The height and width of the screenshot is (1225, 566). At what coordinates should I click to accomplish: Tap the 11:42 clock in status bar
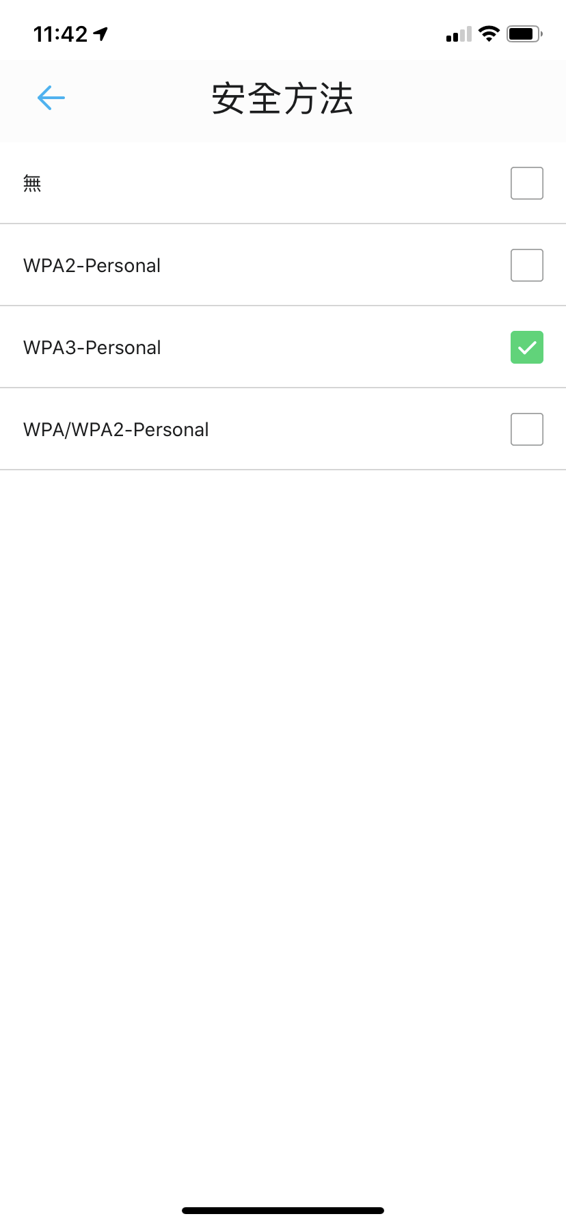pos(61,33)
